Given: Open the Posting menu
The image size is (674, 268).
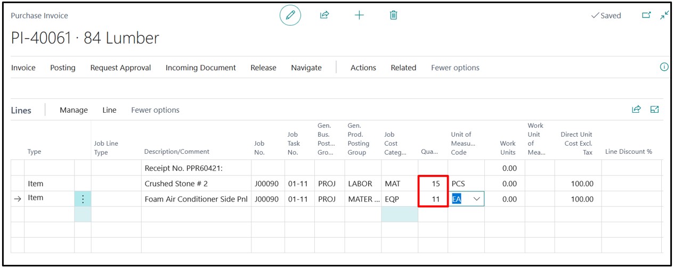Looking at the screenshot, I should tap(63, 68).
